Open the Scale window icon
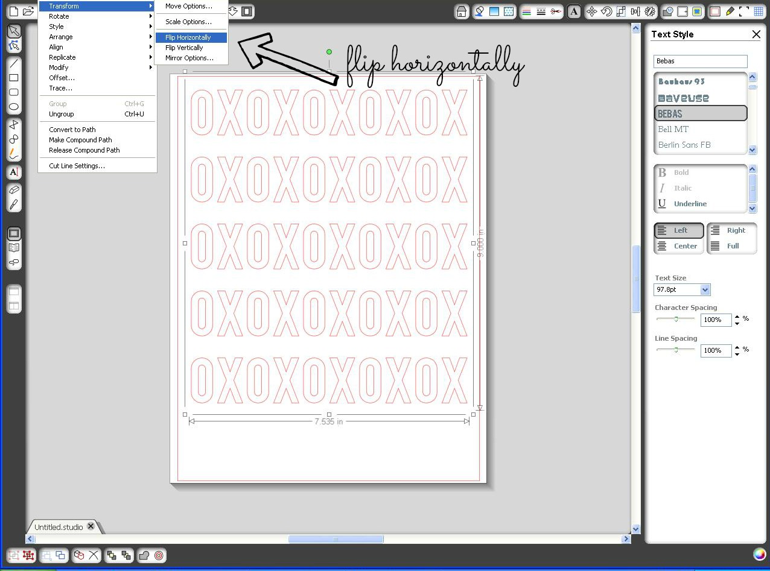This screenshot has height=571, width=770. 621,11
